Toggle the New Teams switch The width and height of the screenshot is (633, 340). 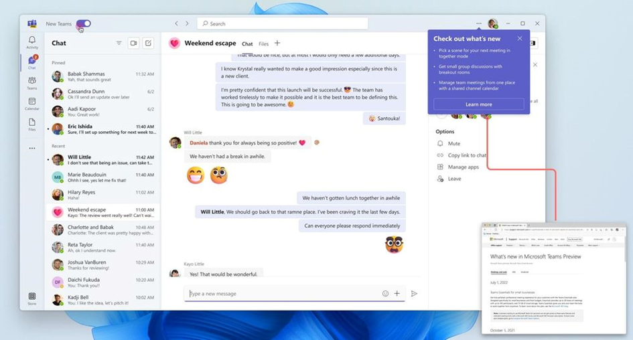pyautogui.click(x=84, y=23)
